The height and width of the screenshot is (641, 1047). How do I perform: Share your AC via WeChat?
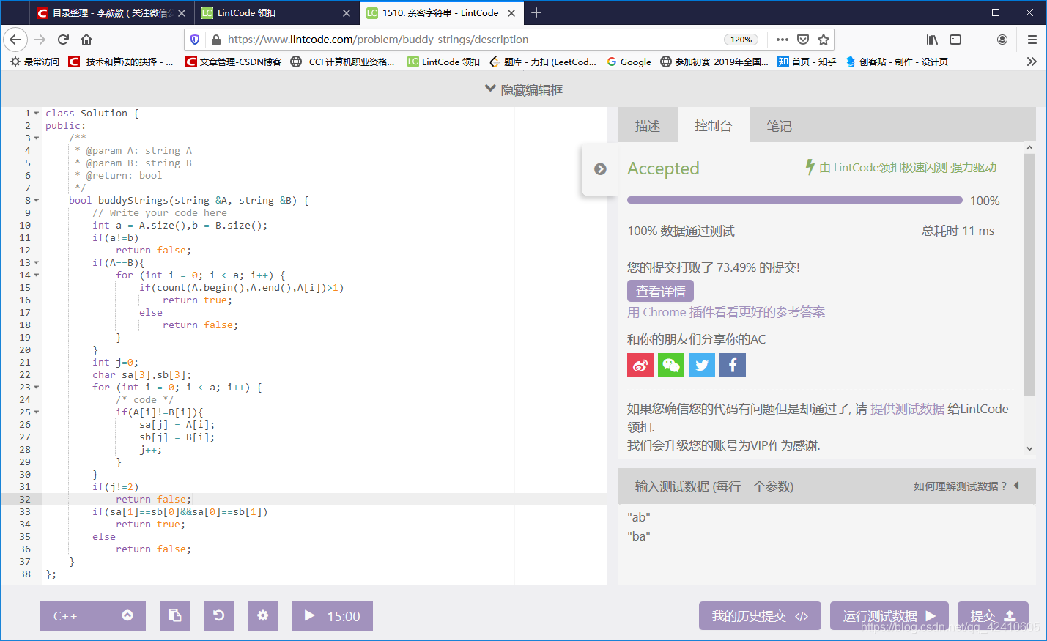pyautogui.click(x=670, y=364)
